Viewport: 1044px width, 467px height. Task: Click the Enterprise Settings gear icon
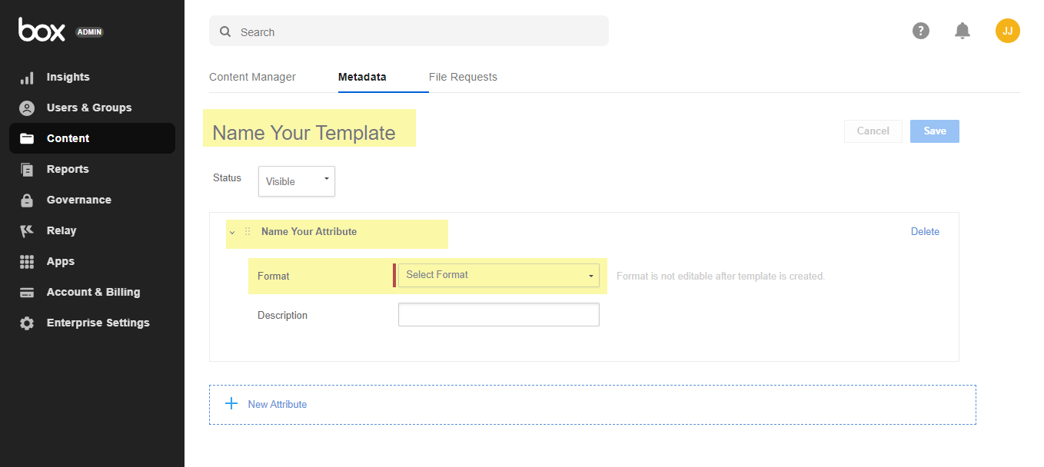pos(27,323)
